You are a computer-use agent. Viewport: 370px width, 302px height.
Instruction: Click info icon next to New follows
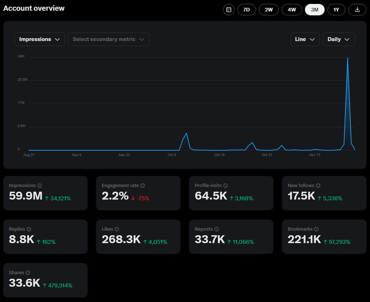coord(318,186)
